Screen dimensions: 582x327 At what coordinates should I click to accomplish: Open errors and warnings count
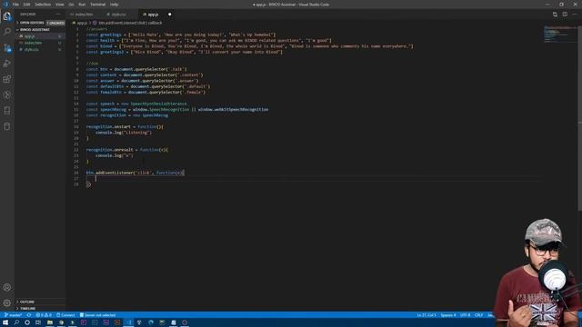click(x=44, y=315)
